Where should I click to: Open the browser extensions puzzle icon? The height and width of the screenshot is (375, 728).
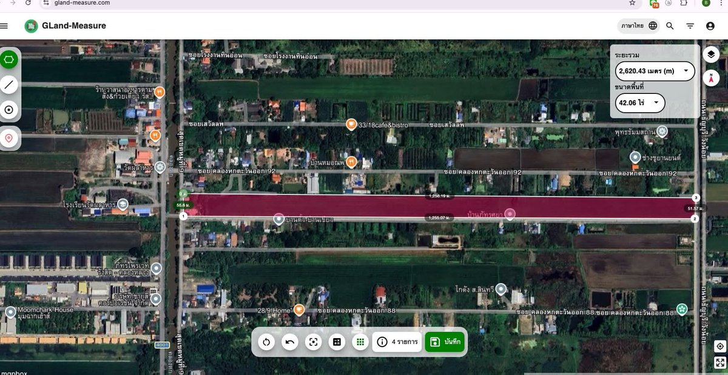pyautogui.click(x=684, y=3)
